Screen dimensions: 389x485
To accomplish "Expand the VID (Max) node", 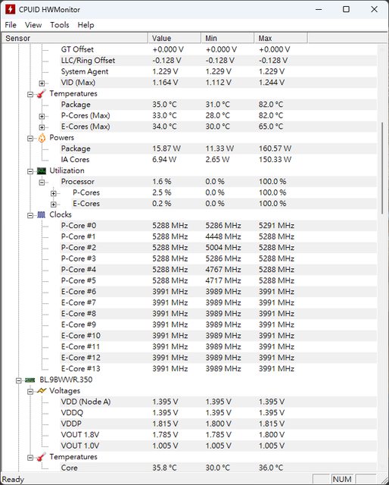I will coord(42,83).
